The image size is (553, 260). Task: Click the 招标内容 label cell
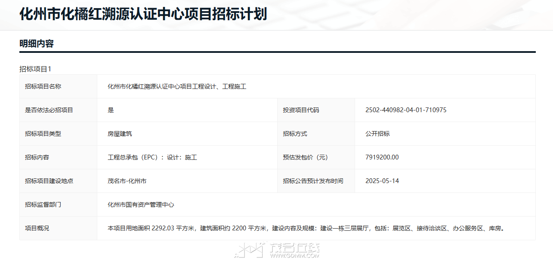58,157
